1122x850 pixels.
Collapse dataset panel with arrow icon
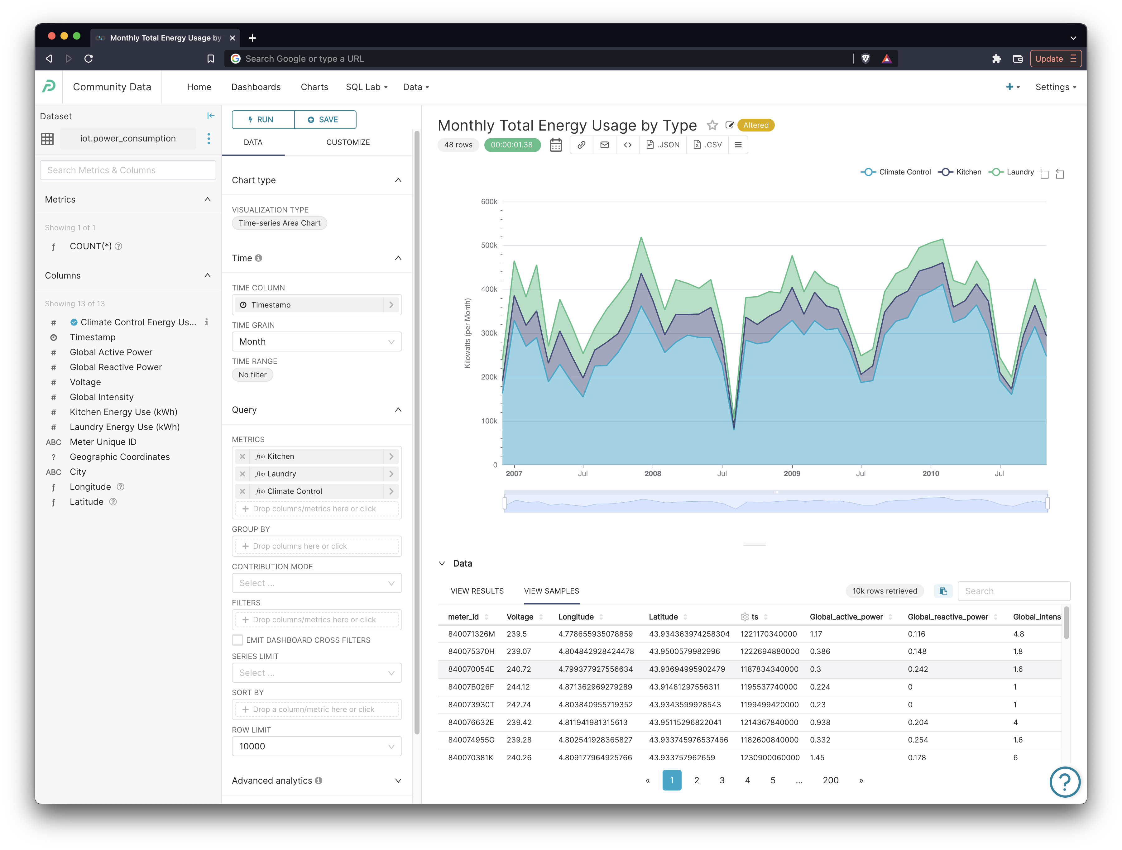pos(210,116)
